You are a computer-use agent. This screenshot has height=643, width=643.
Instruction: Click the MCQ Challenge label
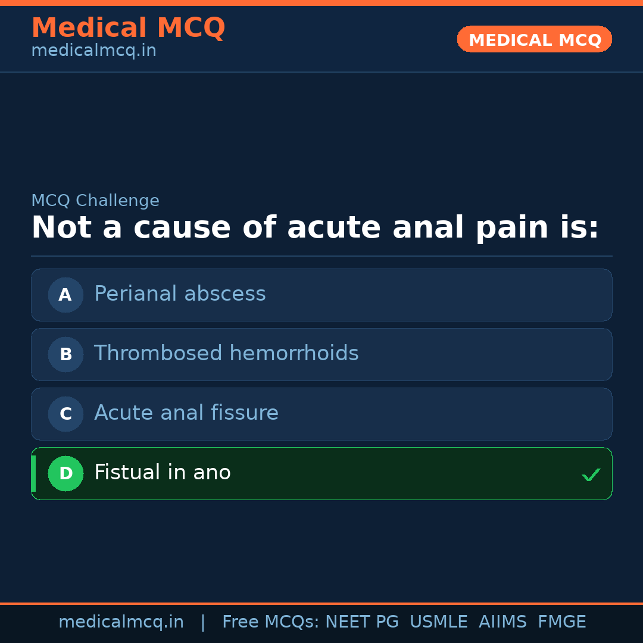[95, 201]
